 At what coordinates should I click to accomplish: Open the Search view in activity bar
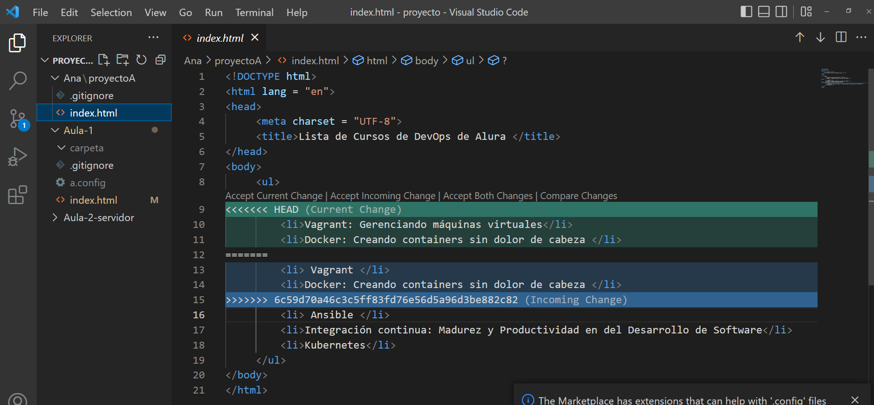17,81
